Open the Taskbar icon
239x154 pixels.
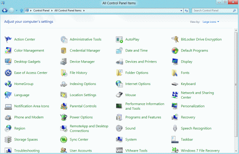point(175,140)
